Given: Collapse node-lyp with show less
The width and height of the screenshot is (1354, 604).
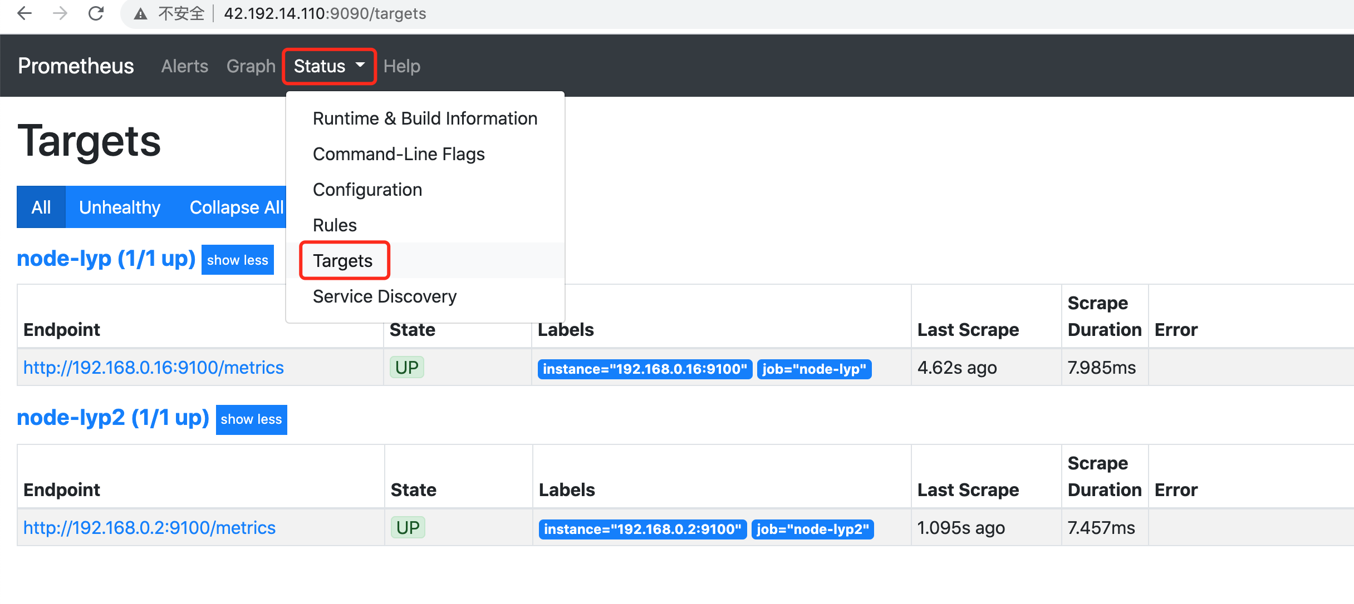Looking at the screenshot, I should (238, 260).
